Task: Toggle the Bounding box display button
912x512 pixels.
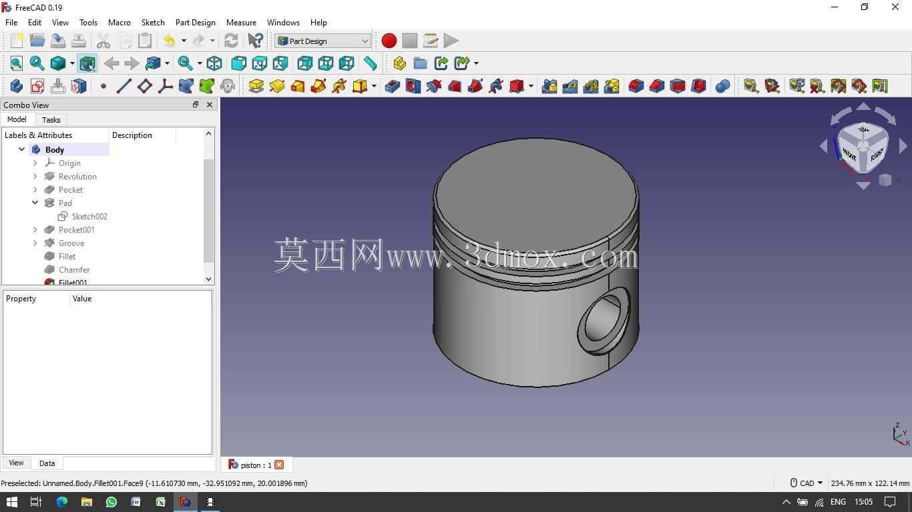Action: coord(87,63)
